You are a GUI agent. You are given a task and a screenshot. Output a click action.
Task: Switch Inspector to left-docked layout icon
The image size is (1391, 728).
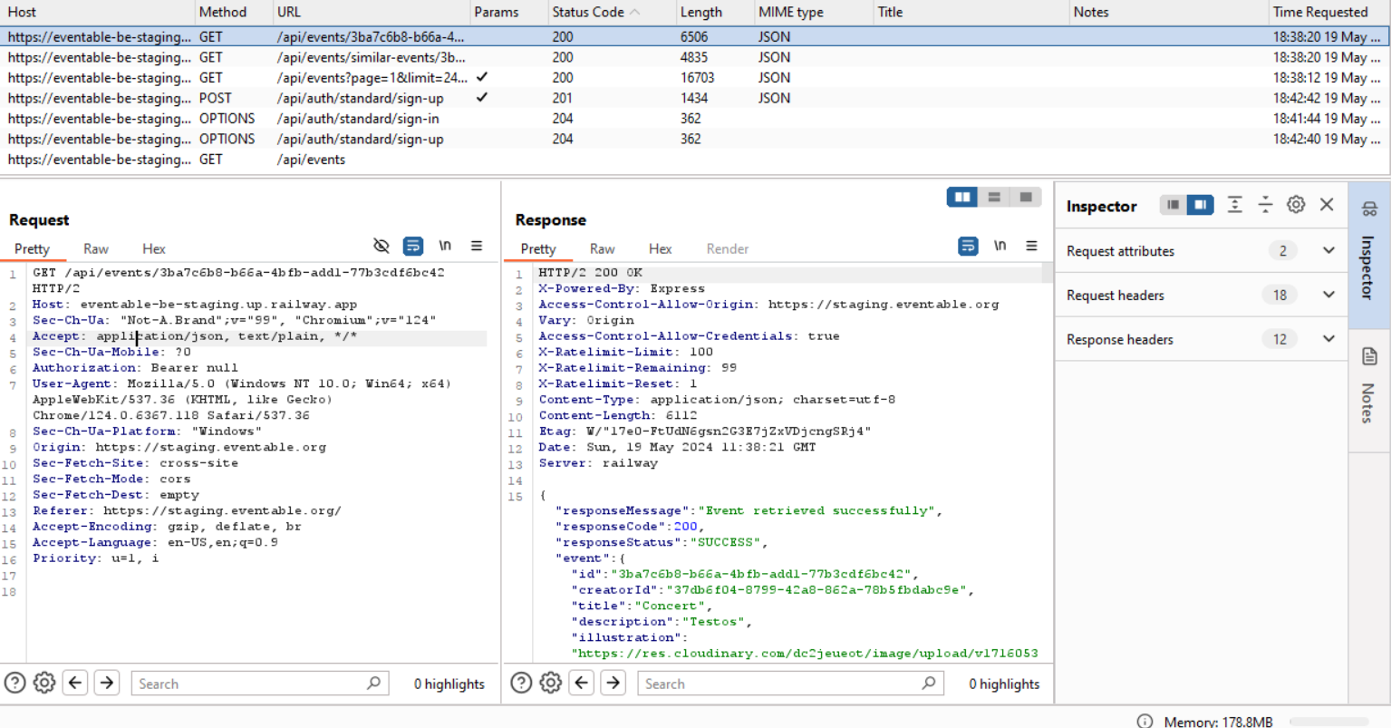(1174, 205)
